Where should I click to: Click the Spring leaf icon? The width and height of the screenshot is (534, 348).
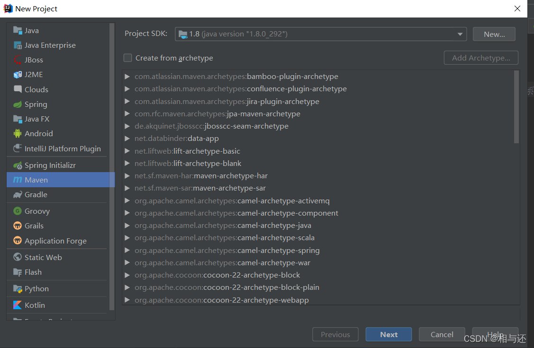(x=18, y=104)
